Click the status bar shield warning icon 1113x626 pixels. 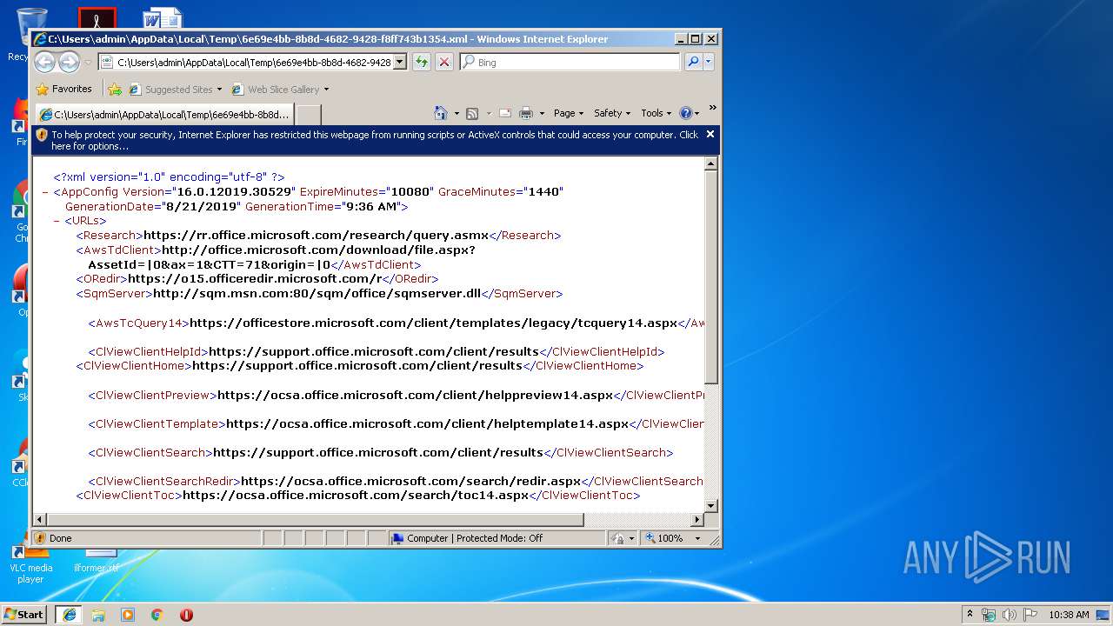[x=40, y=538]
